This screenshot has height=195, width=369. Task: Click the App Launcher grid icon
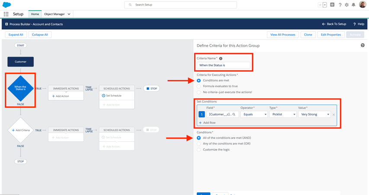[x=6, y=14]
